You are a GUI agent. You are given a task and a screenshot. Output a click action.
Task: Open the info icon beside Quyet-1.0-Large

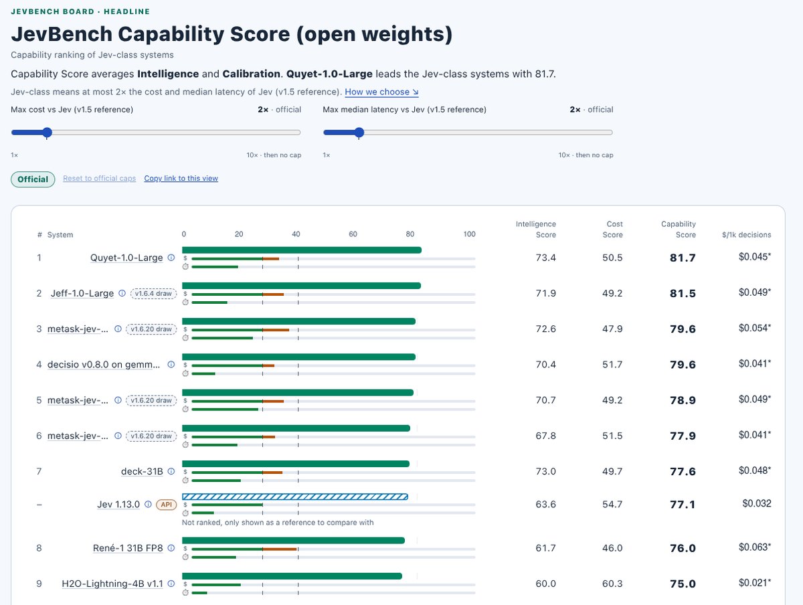171,258
